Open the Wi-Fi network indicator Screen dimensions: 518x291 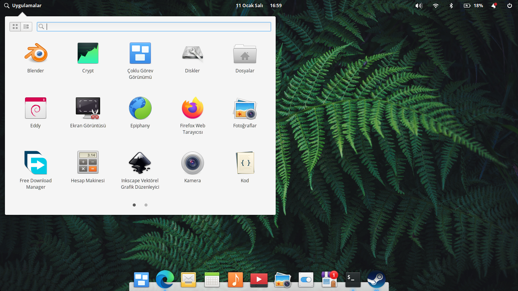point(436,6)
